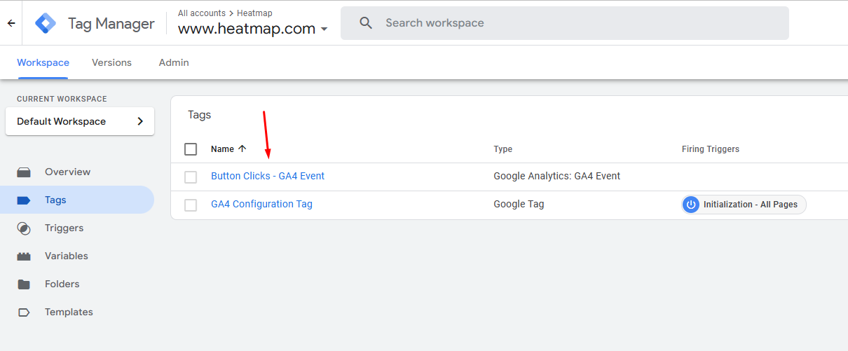
Task: Open the www.heatmap.com container dropdown
Action: click(x=253, y=29)
